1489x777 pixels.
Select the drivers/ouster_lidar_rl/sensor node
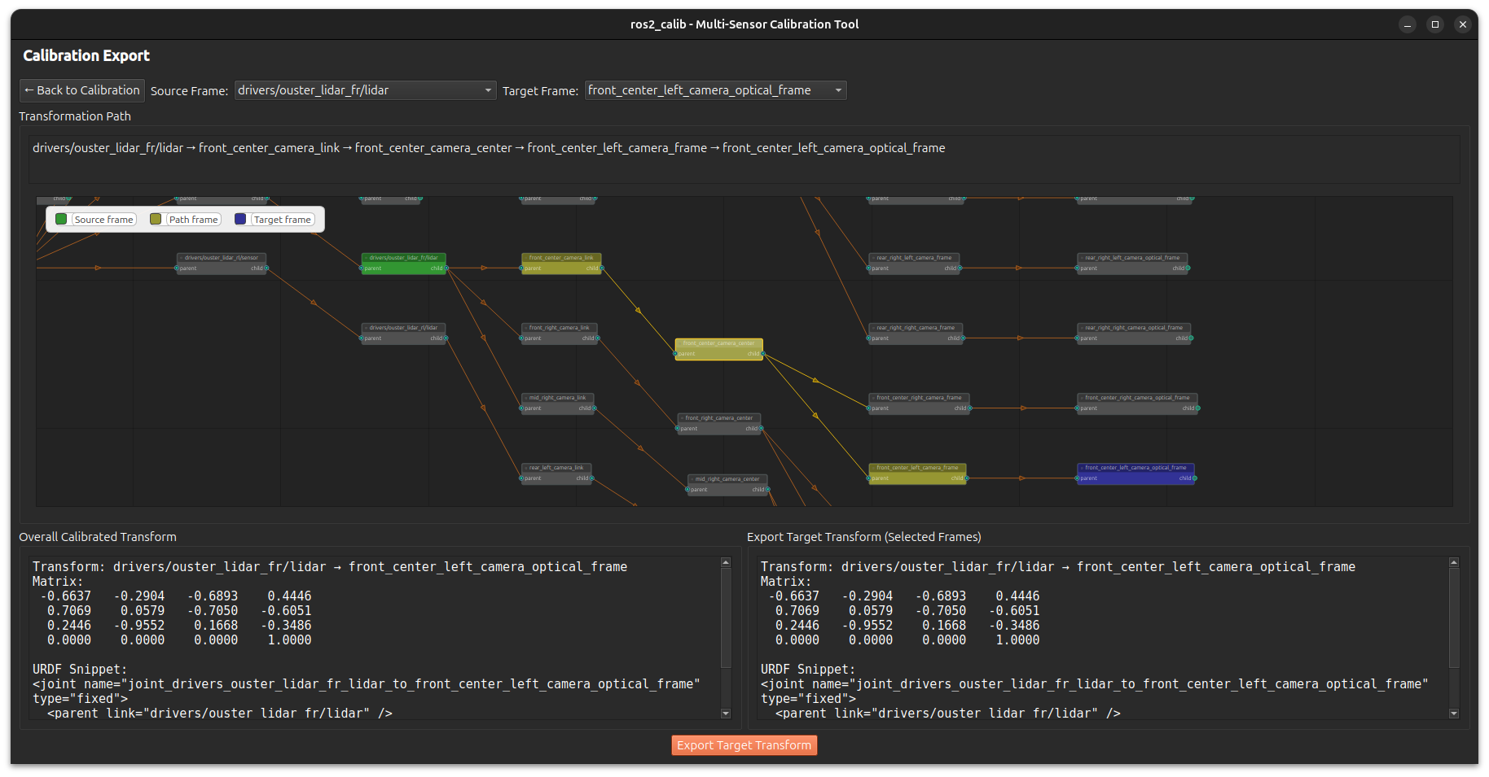[x=222, y=263]
